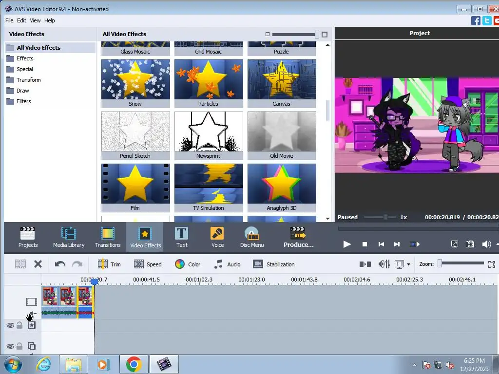Open the Text tool
This screenshot has width=499, height=374.
[182, 237]
